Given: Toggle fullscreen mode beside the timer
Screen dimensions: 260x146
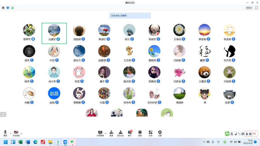Looking at the screenshot, I should click(256, 8).
